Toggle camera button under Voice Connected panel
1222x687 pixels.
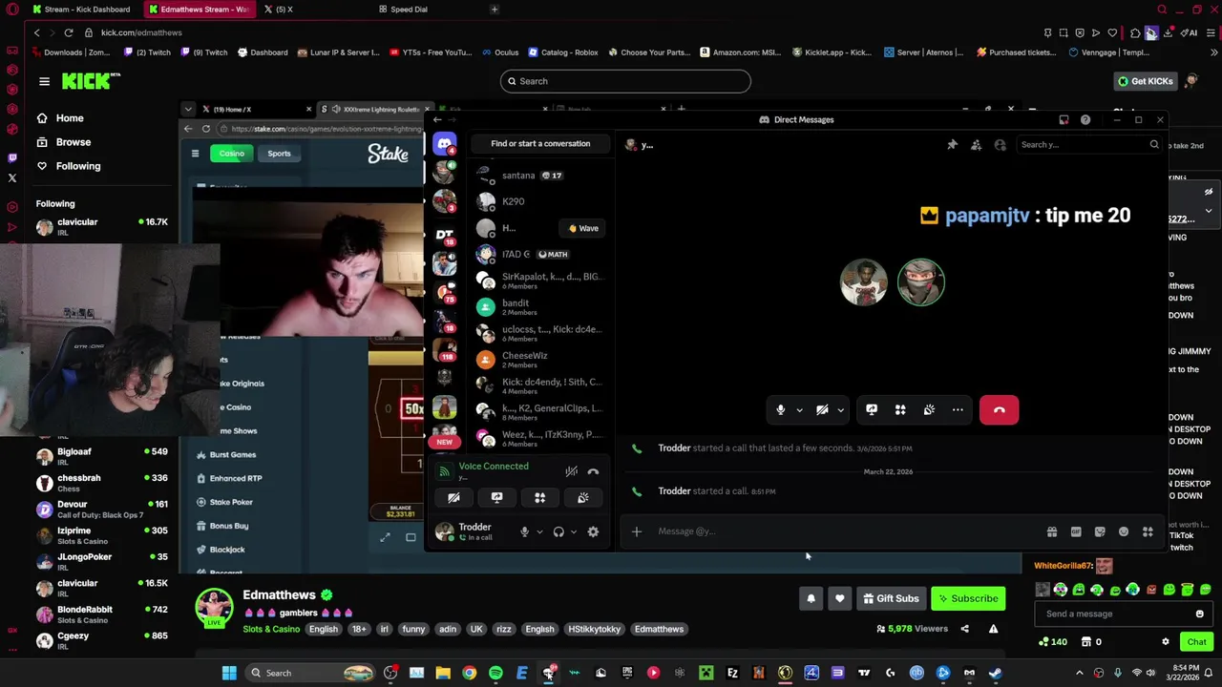[x=453, y=498]
